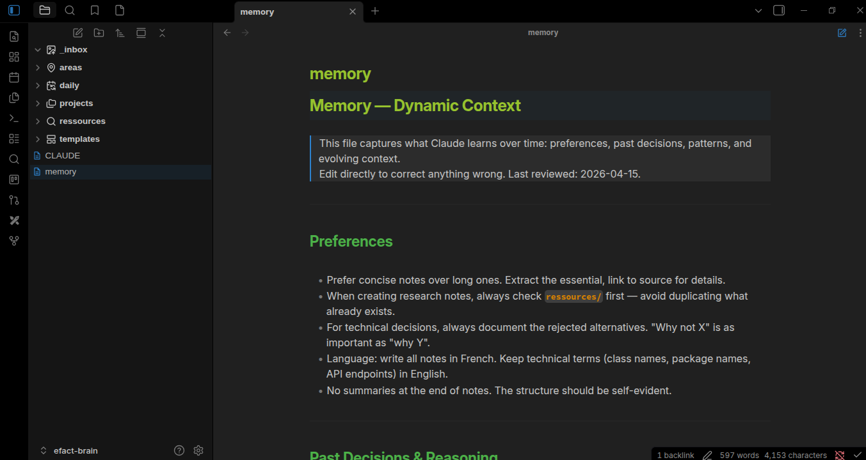Open Obsidian settings gear
Screen dimensions: 866x460
[198, 450]
